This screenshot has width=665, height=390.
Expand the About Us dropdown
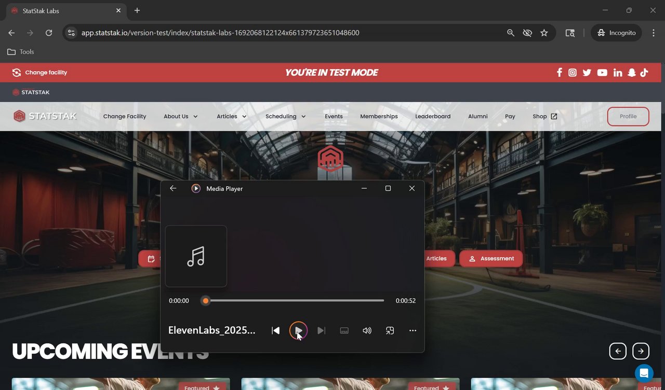point(181,116)
